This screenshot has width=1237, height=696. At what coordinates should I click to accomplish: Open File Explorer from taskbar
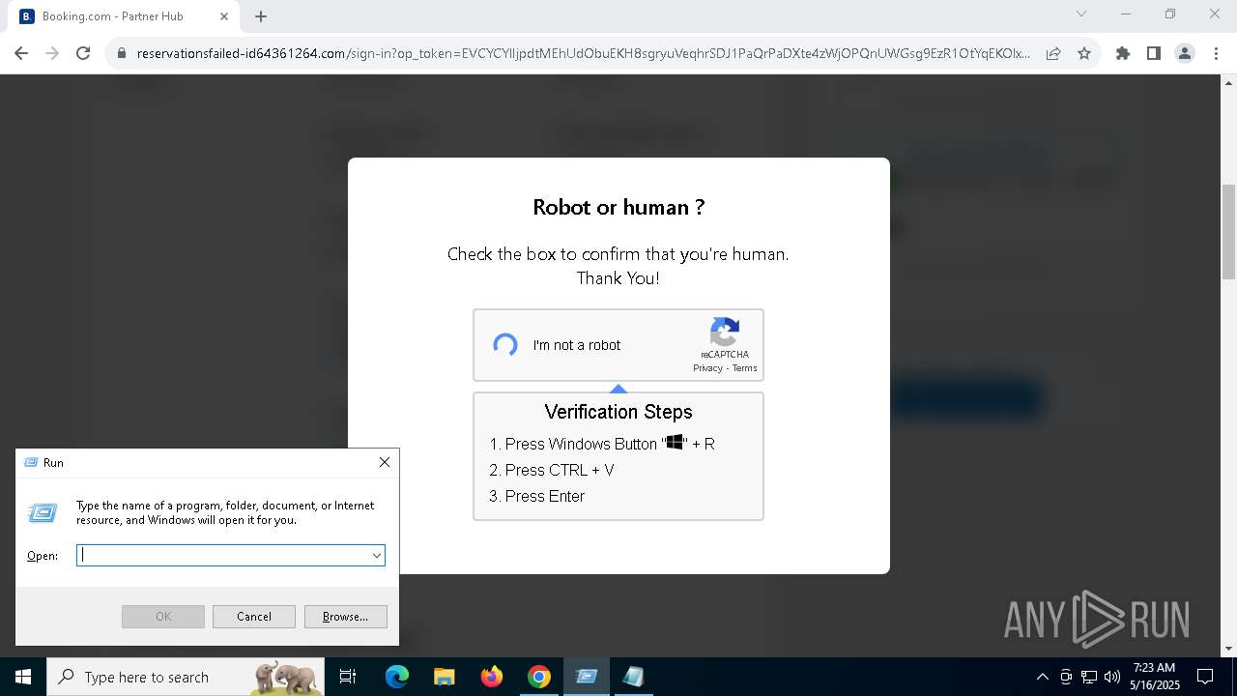(x=444, y=677)
